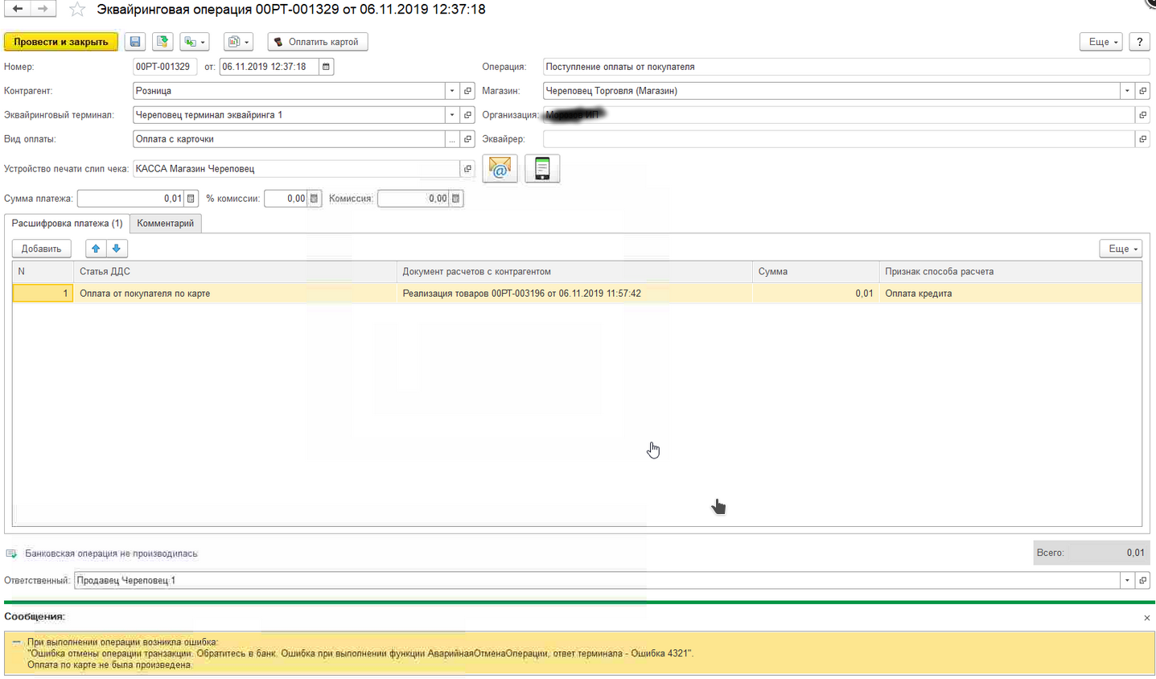
Task: Open the Устройство печати слип чека record icon
Action: click(467, 169)
